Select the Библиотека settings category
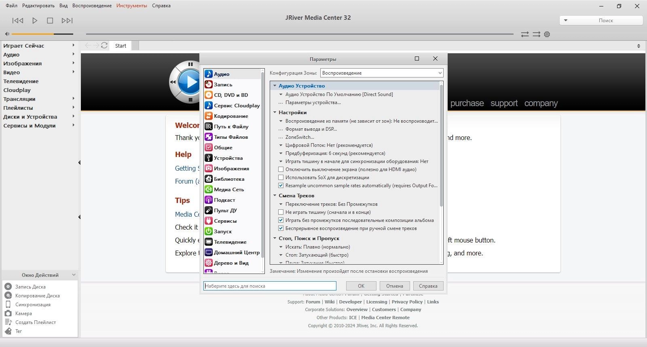Screen dimensions: 647x347 pyautogui.click(x=228, y=179)
